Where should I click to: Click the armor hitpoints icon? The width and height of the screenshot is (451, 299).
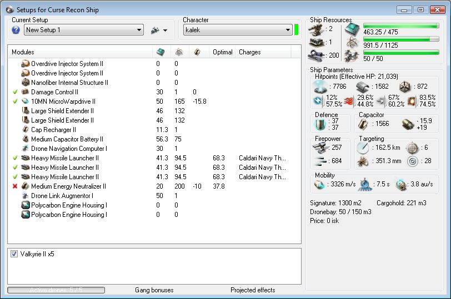tap(363, 86)
